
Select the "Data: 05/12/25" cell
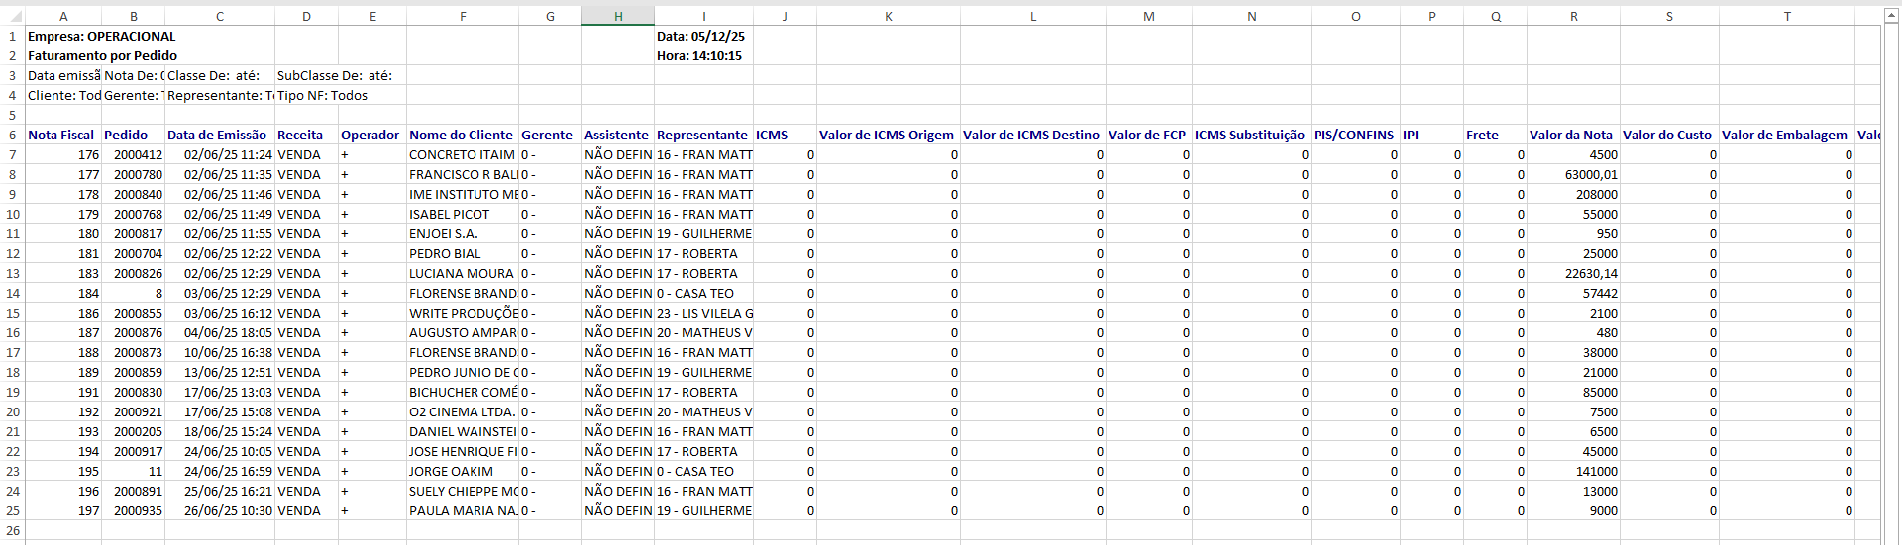(x=701, y=36)
